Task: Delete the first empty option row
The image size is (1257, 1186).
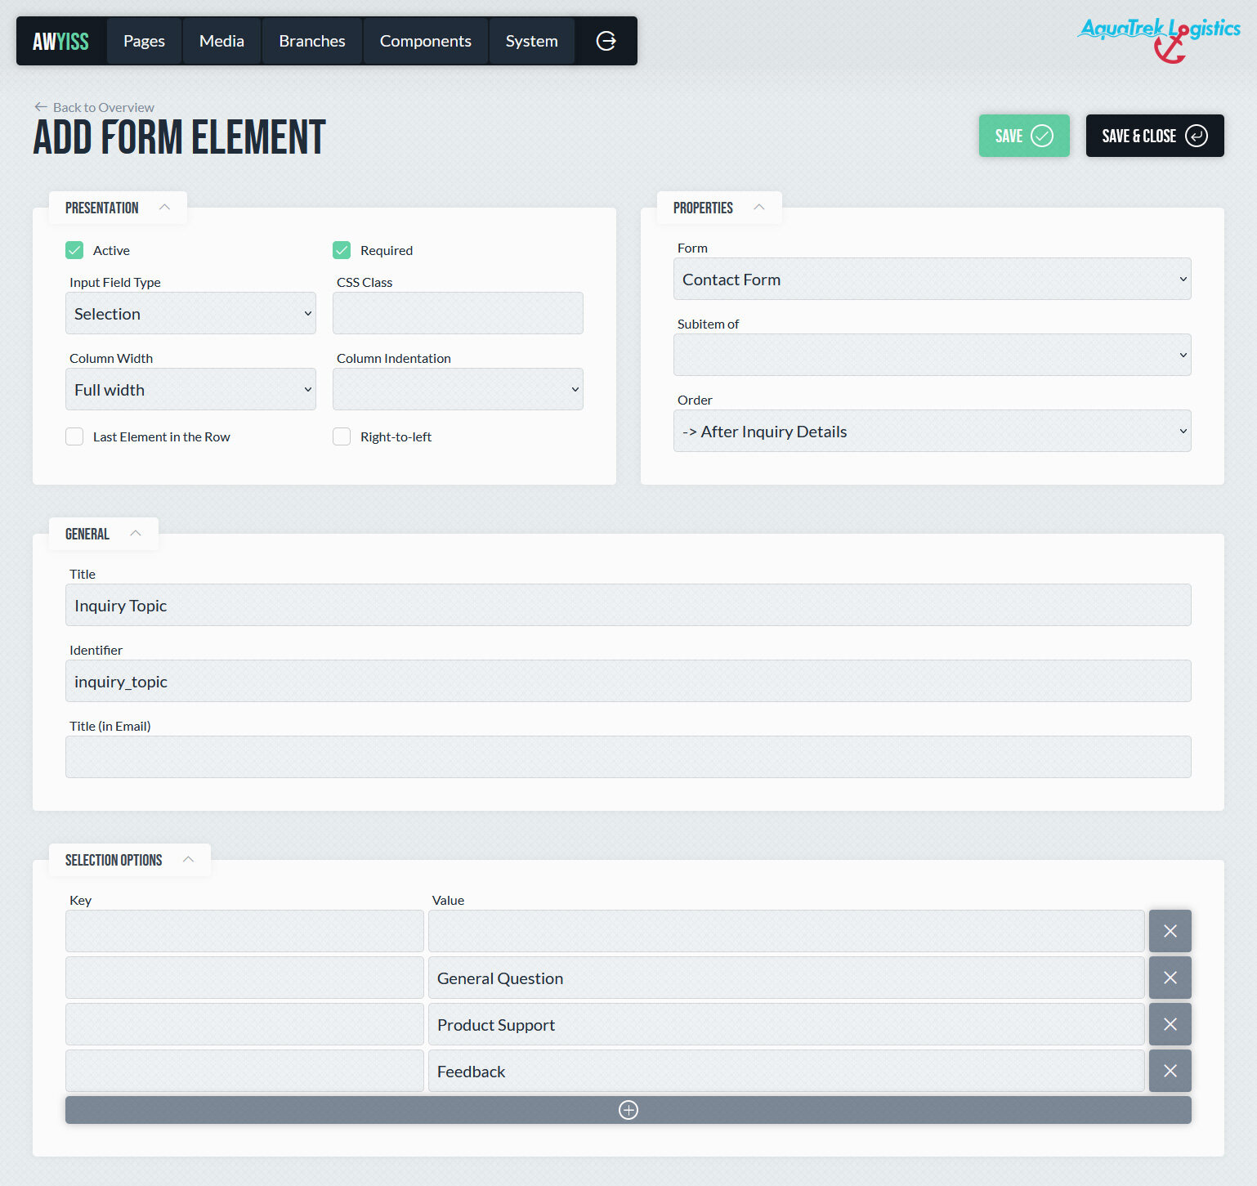Action: 1170,931
